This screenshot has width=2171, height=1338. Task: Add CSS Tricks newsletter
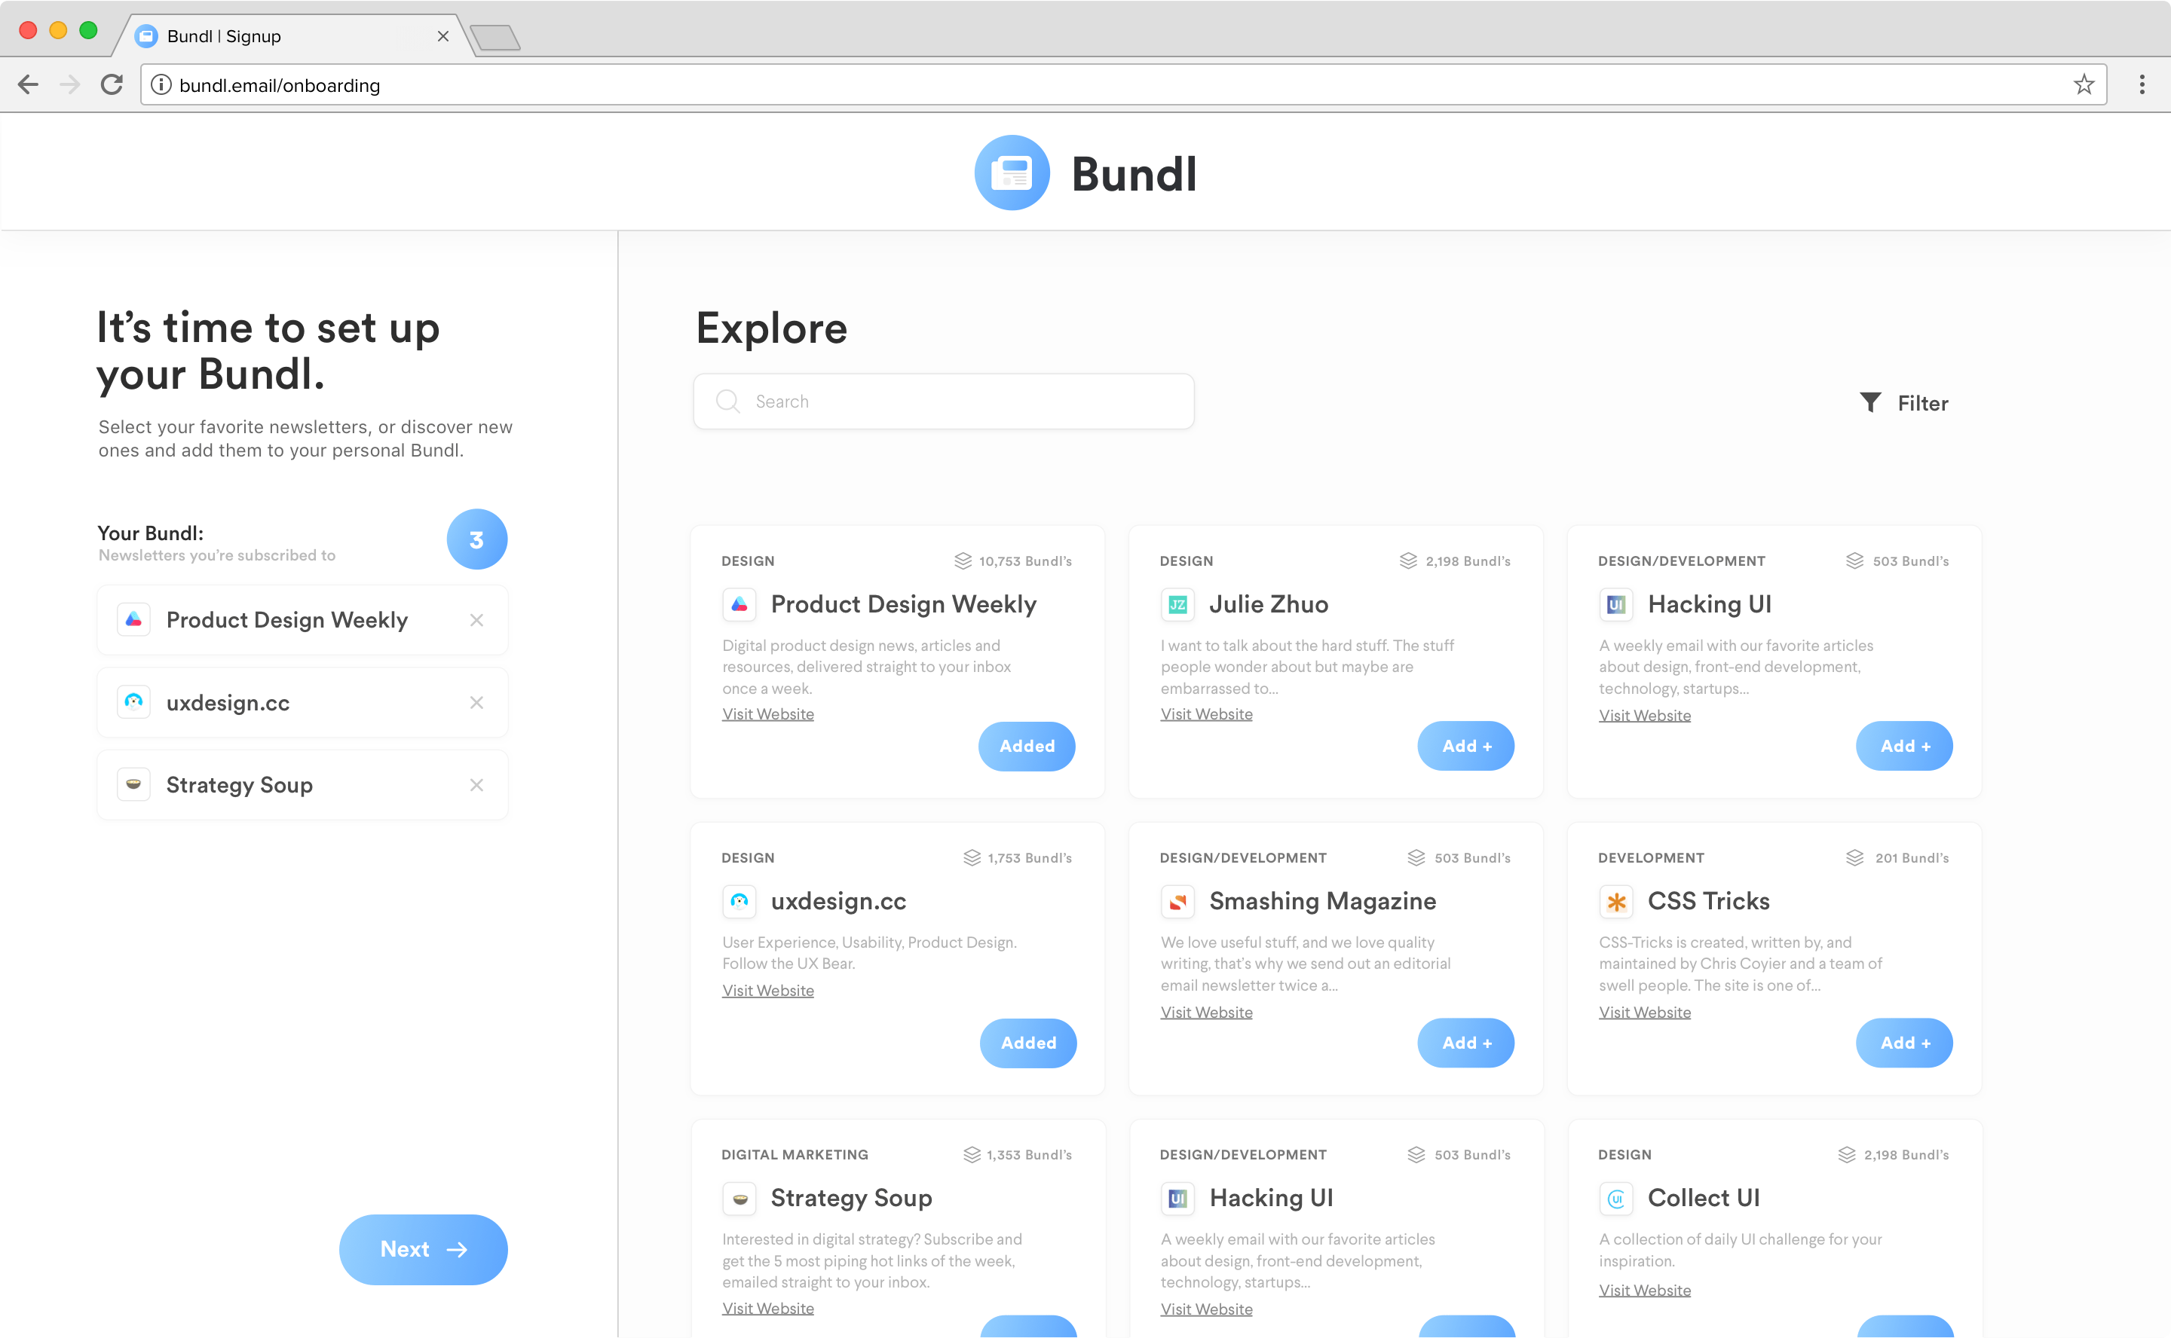tap(1904, 1043)
